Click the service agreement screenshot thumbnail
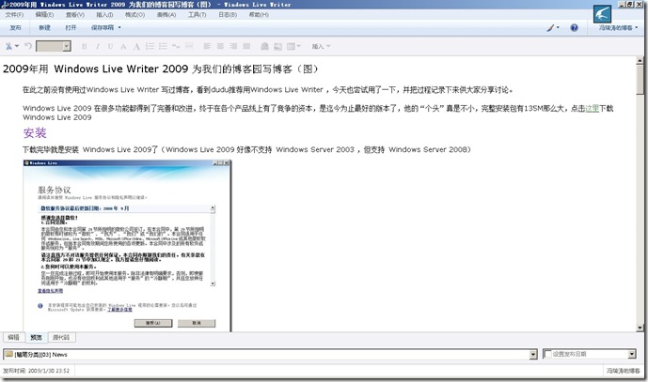 [127, 246]
